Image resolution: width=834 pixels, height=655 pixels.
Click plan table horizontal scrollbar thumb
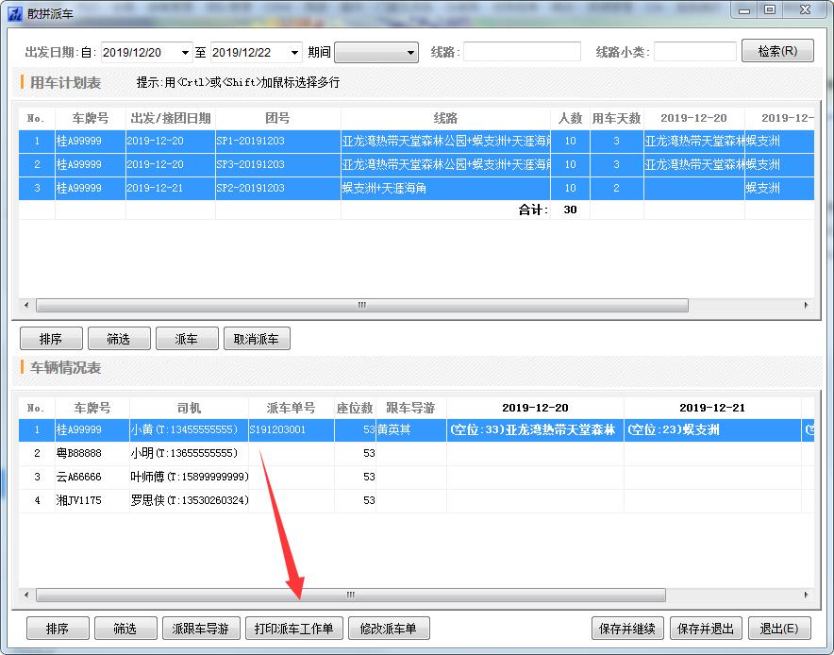[361, 306]
